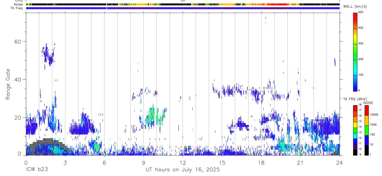Click the TX Freq strip bar
The height and width of the screenshot is (176, 382).
tap(183, 8)
